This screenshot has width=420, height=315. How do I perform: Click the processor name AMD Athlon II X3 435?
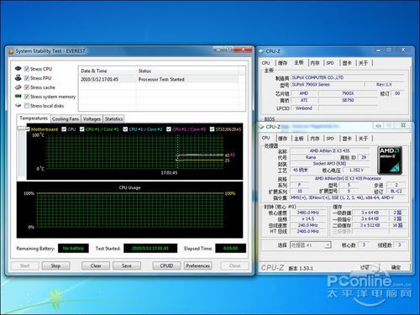tap(329, 150)
